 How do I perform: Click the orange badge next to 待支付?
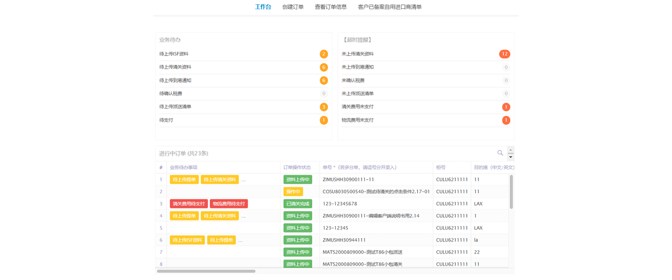coord(323,120)
